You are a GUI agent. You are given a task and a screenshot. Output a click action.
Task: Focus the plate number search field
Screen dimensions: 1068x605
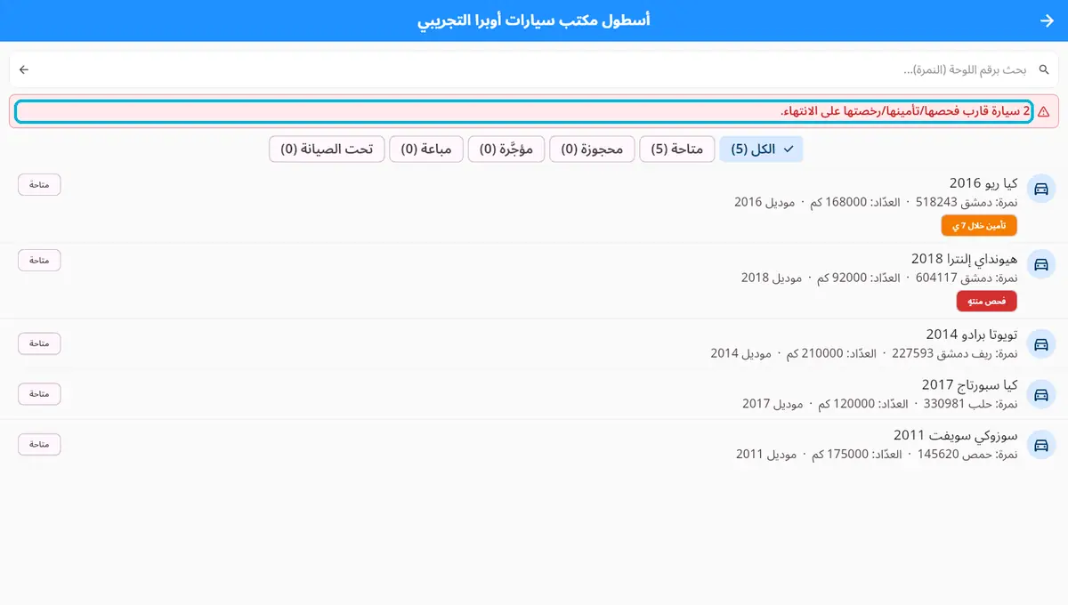pos(534,69)
